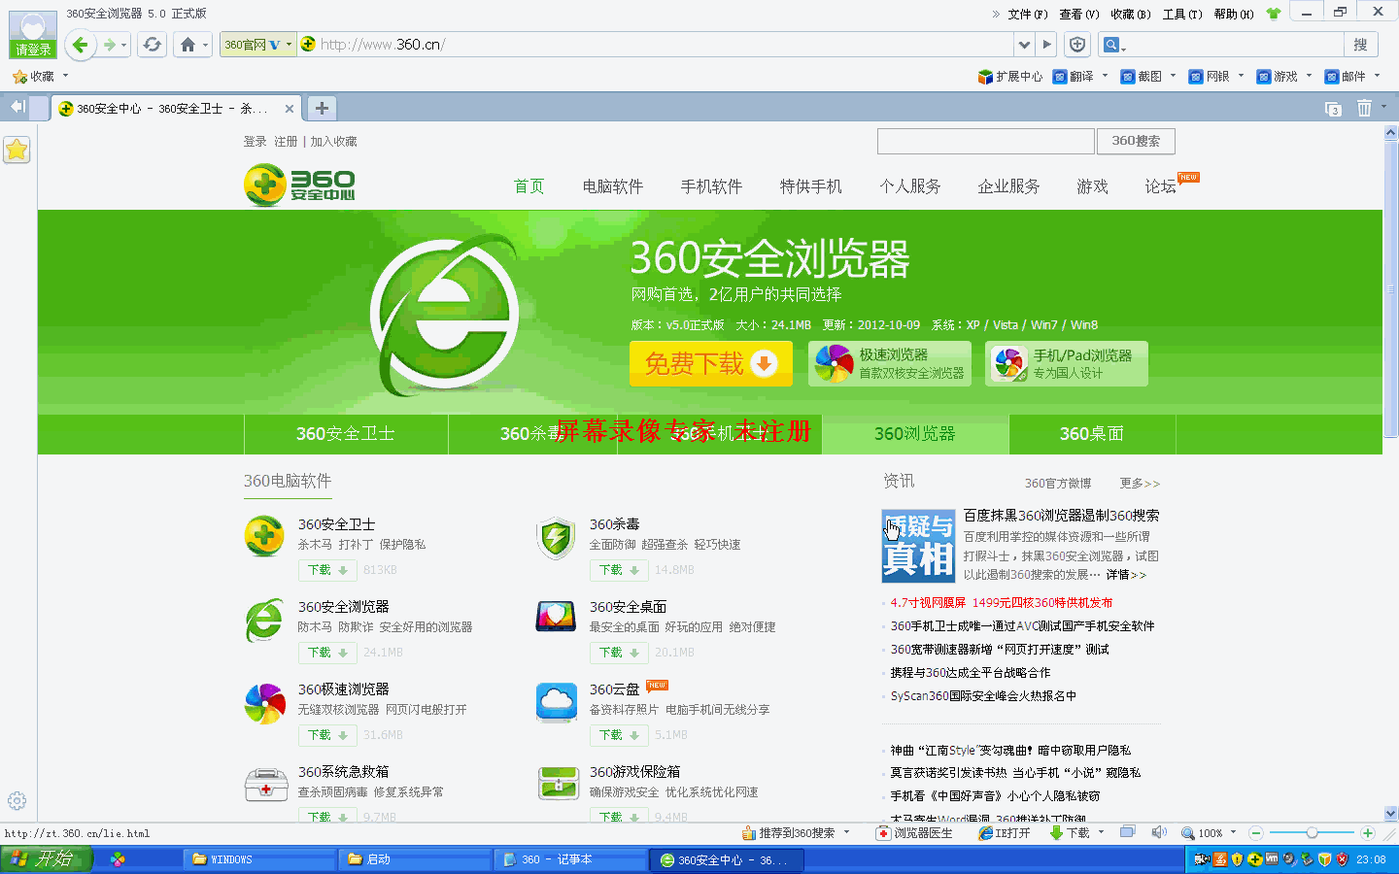Refresh the current page
This screenshot has width=1399, height=874.
tap(153, 45)
